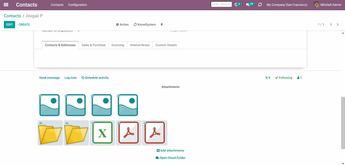Switch to the Custom Details tab
The image size is (345, 166).
[166, 45]
